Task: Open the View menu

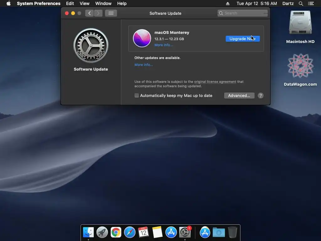Action: 84,3
